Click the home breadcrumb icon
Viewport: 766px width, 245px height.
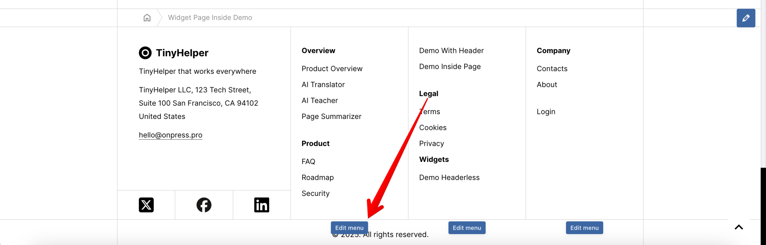coord(147,18)
